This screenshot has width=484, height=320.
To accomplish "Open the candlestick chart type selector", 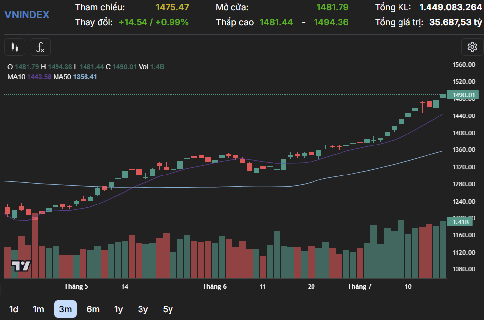I will tap(14, 47).
